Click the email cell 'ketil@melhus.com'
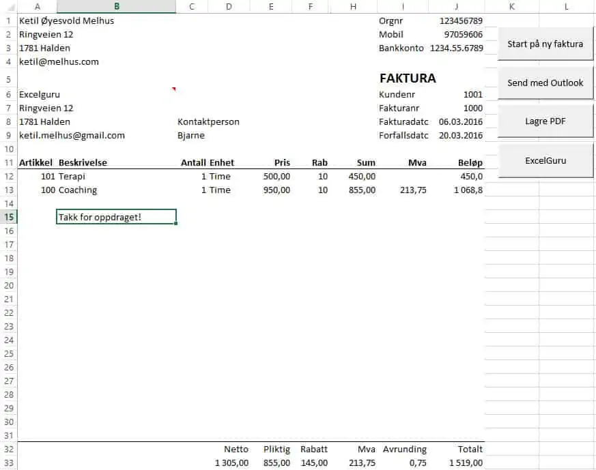Screen dimensions: 596x470 coord(59,62)
